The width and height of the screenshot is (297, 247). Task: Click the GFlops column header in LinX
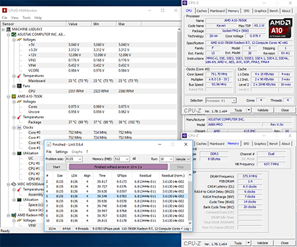click(x=122, y=175)
